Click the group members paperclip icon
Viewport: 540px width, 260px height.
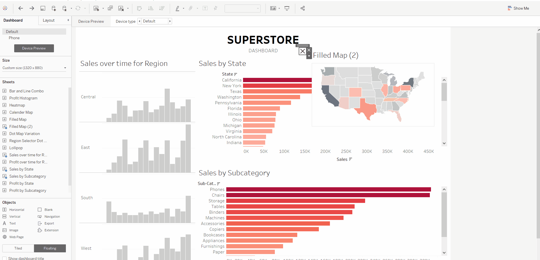click(x=191, y=8)
